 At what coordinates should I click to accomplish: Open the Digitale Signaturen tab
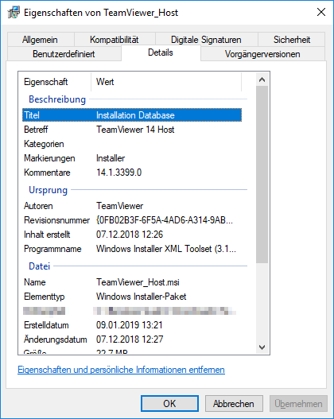tap(206, 40)
